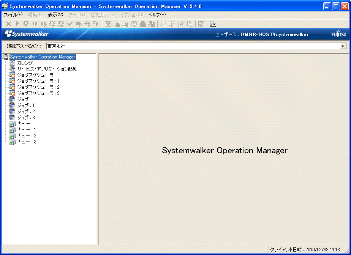
Task: Open the 接続ホスト名 dropdown arrow
Action: 343,46
